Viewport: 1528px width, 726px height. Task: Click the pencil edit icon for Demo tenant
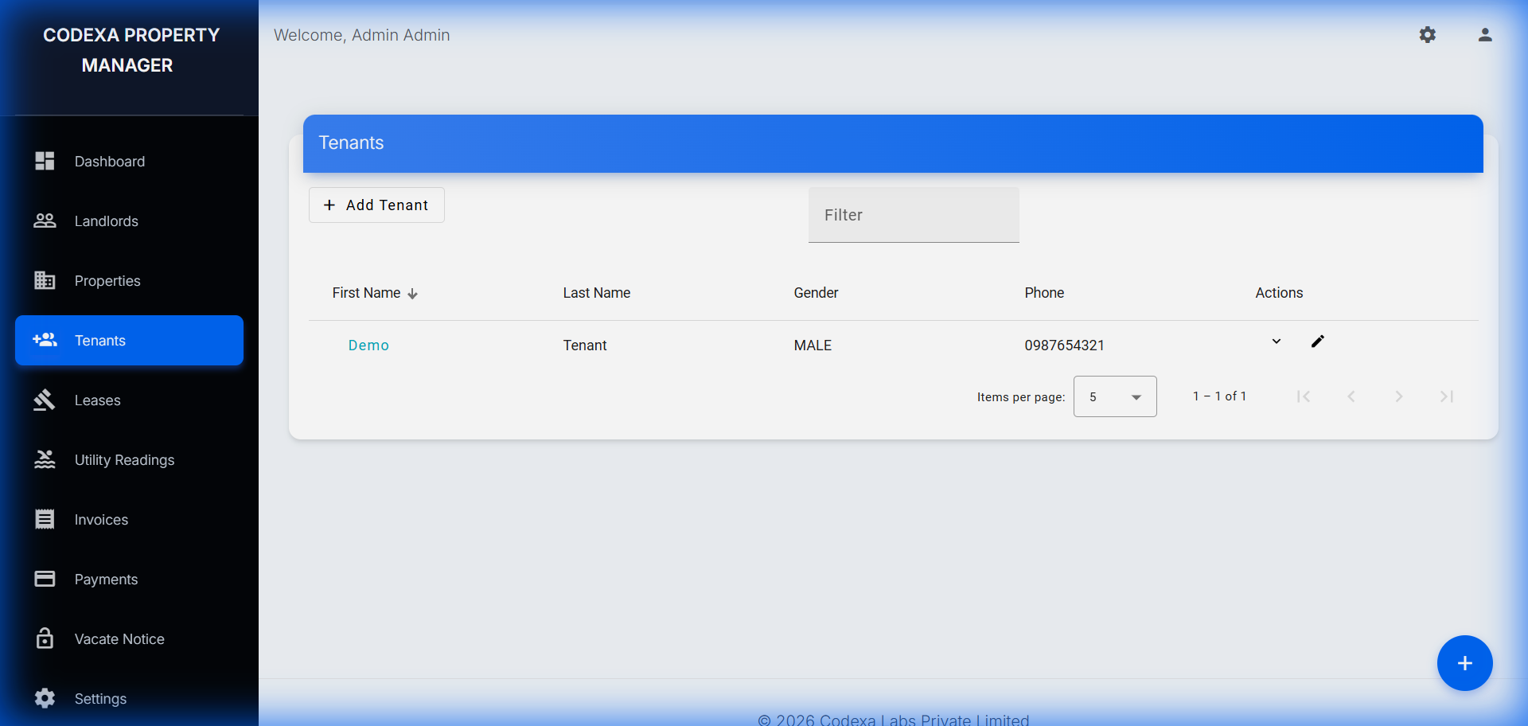coord(1318,342)
